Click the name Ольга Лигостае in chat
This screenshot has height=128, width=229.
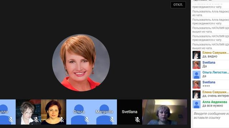[x=215, y=72]
